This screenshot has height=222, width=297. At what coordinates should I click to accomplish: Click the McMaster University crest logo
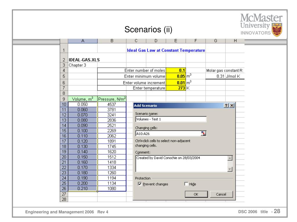(277, 30)
